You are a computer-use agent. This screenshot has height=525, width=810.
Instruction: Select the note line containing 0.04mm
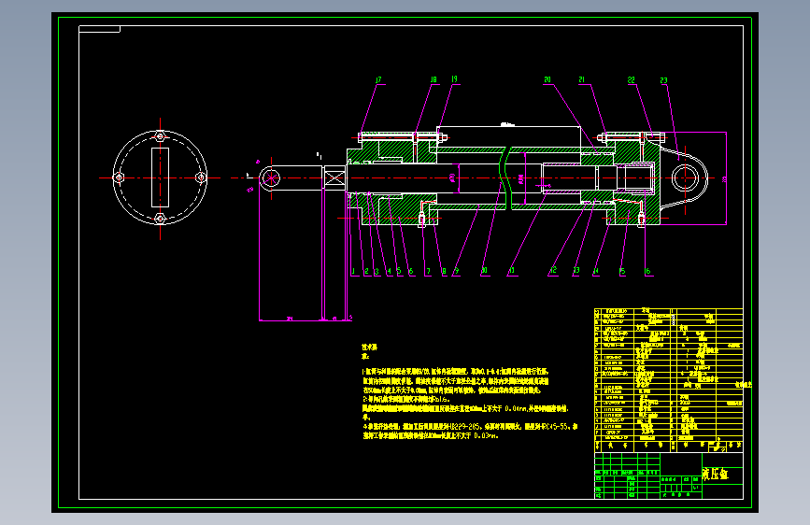pyautogui.click(x=465, y=408)
